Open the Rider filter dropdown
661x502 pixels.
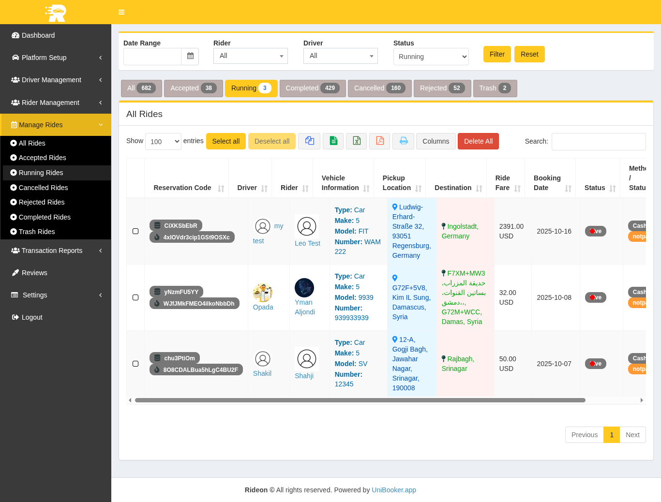pyautogui.click(x=250, y=56)
